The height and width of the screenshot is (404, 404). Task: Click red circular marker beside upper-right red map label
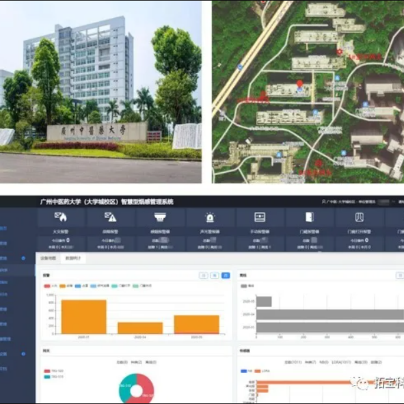tap(339, 52)
